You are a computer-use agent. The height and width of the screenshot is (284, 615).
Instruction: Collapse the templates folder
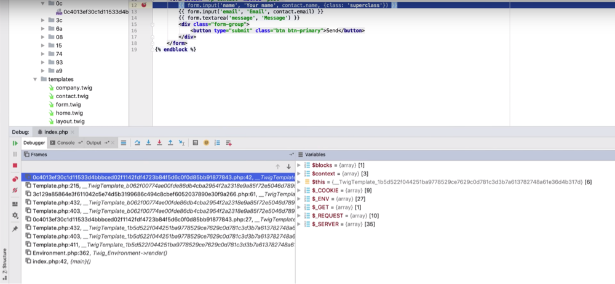pos(35,79)
